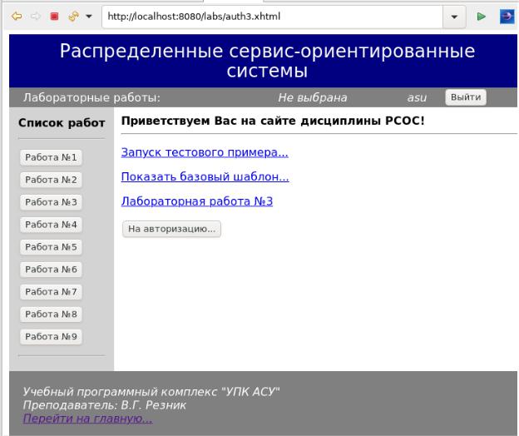Screen dimensions: 519x436
Task: Select Работа №3 in the sidebar
Action: pyautogui.click(x=51, y=202)
